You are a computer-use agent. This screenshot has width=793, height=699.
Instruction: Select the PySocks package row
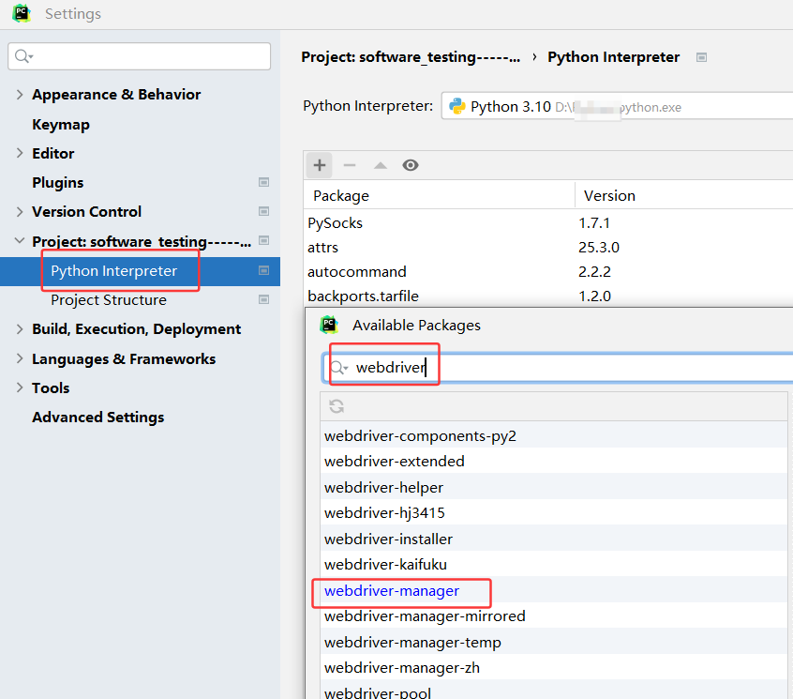(548, 222)
